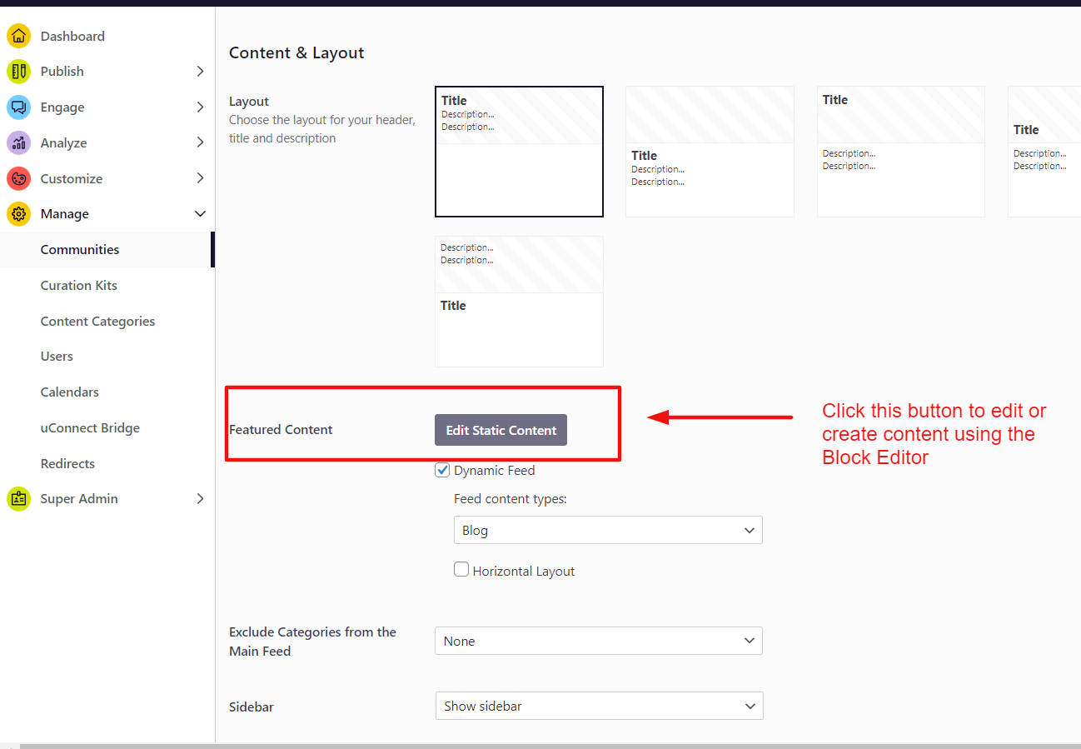Choose layout with description above title
The image size is (1081, 749).
point(519,302)
